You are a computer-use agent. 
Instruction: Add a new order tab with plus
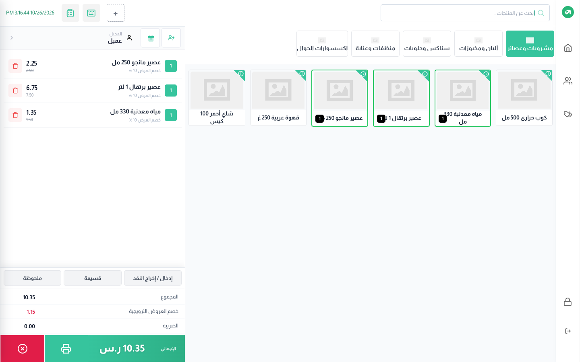tap(116, 13)
